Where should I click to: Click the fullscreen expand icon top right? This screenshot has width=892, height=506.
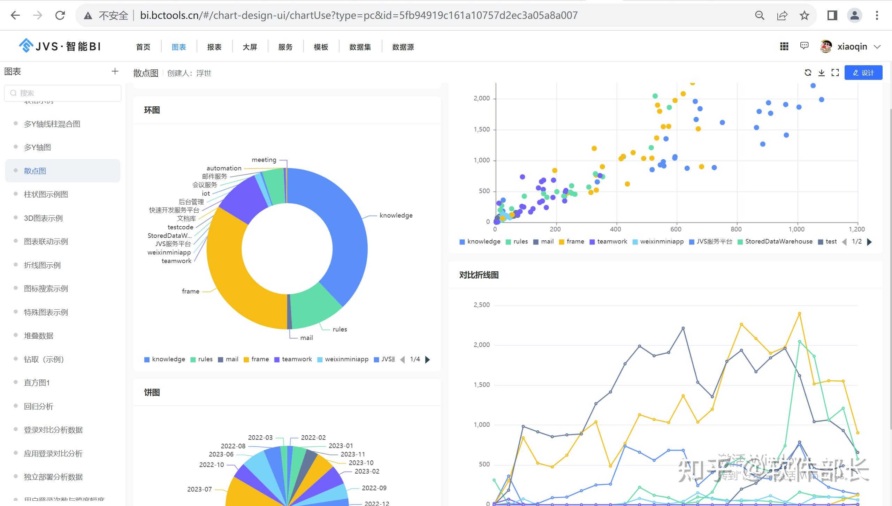point(836,73)
